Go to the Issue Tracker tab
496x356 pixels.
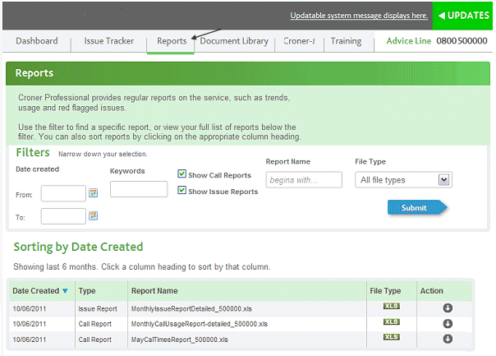(x=108, y=41)
